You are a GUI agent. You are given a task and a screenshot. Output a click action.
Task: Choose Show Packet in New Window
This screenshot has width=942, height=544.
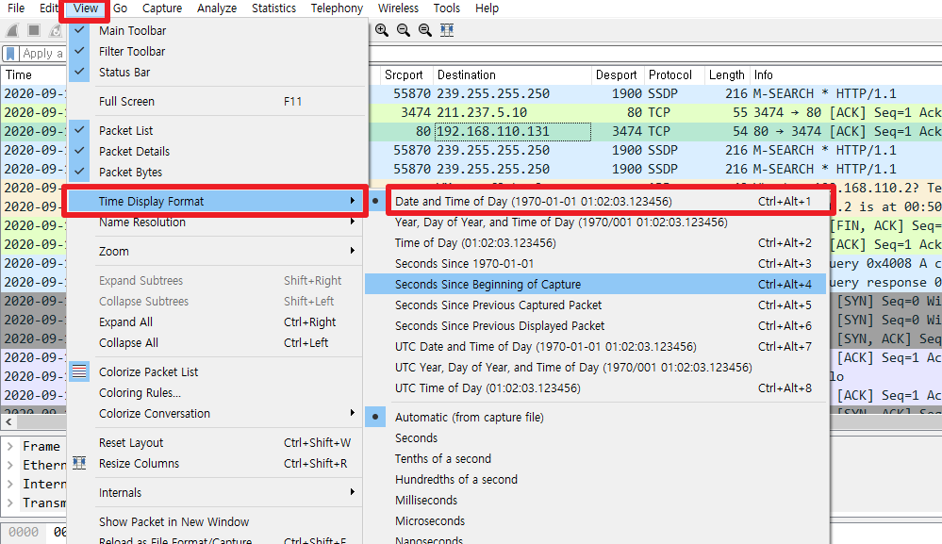tap(215, 521)
